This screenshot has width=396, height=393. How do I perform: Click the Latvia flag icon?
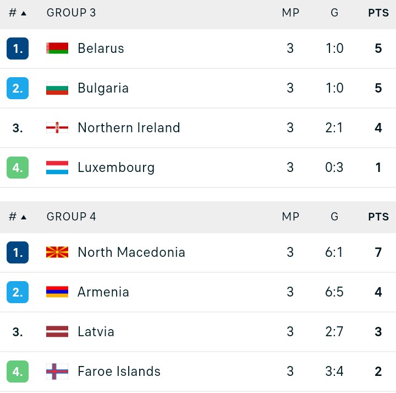coord(57,331)
